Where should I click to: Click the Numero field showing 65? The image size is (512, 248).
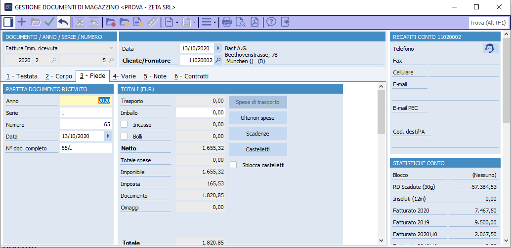[86, 124]
